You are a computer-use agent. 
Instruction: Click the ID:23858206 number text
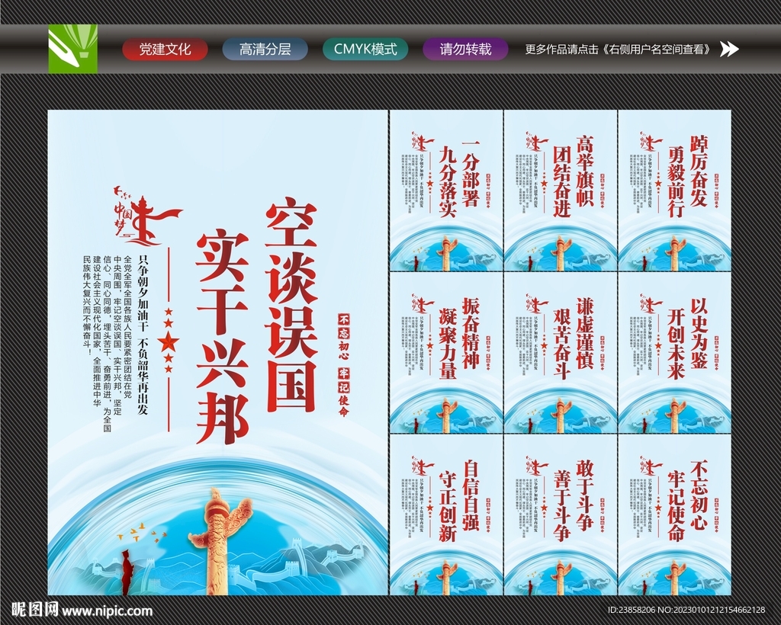tap(632, 610)
